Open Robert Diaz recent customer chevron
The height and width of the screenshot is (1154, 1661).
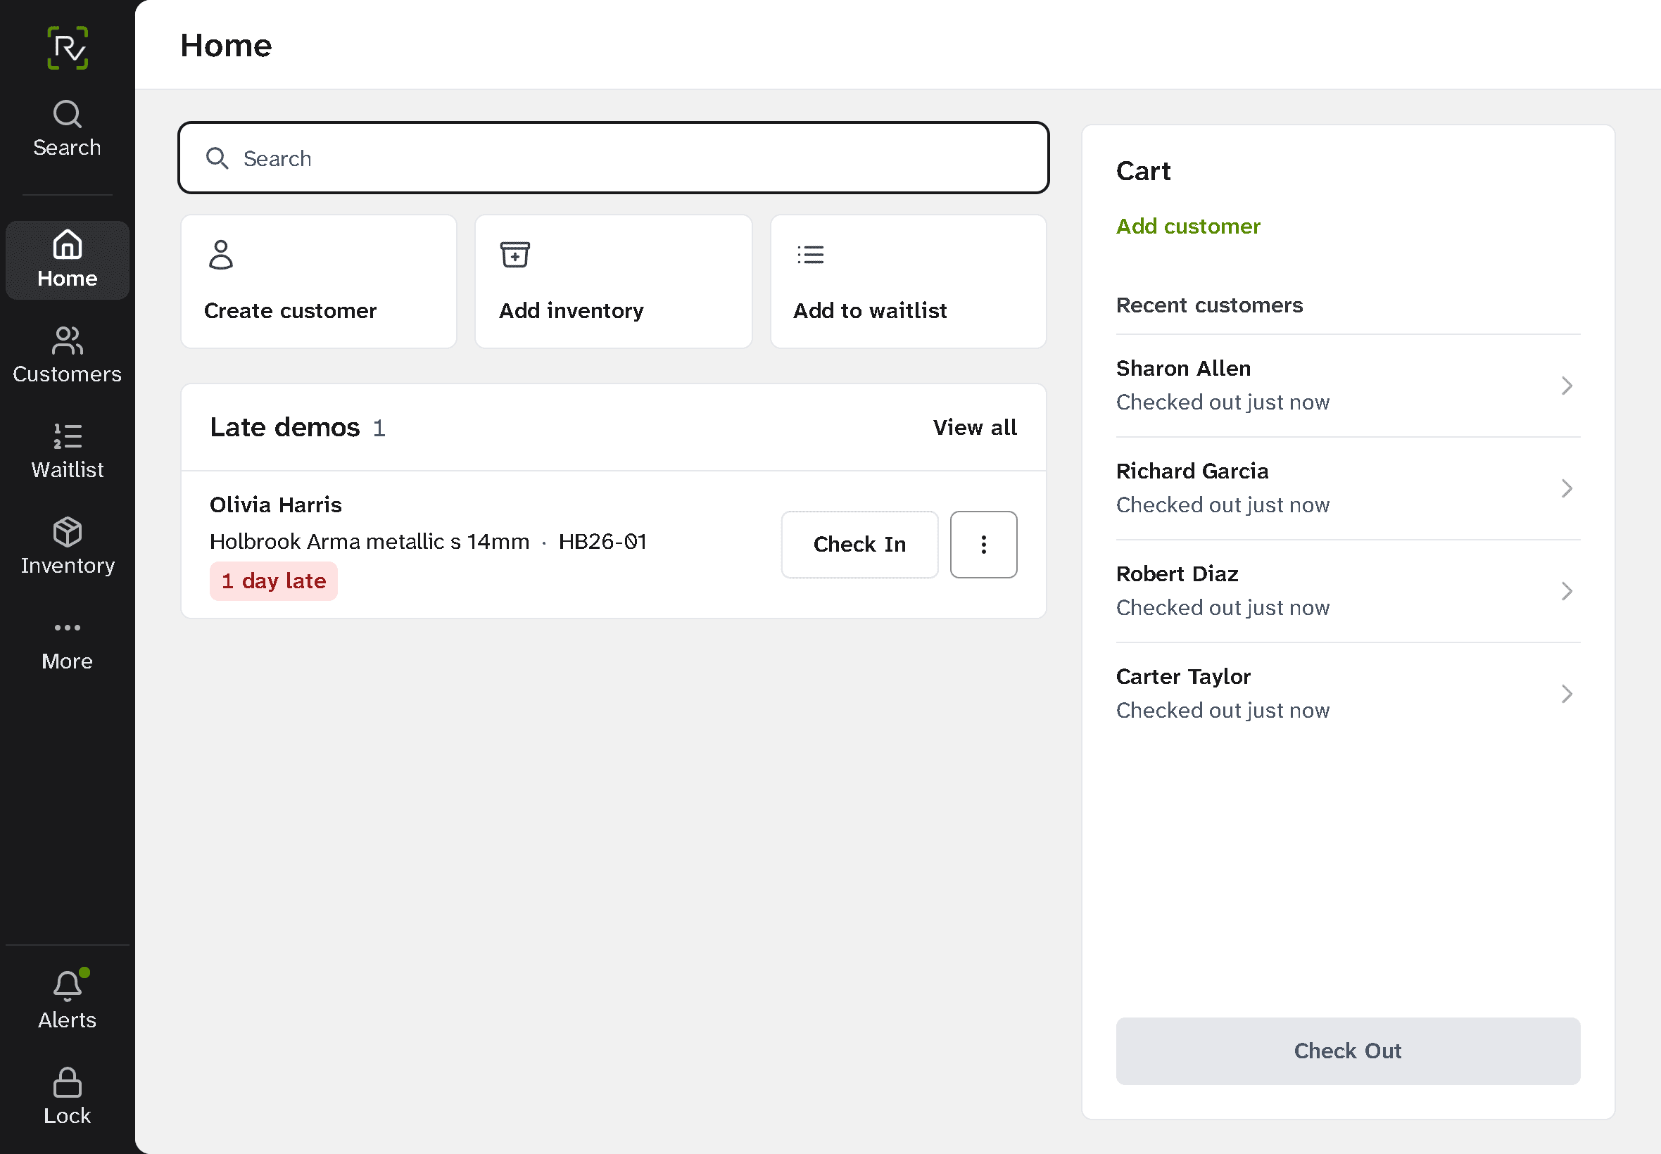click(x=1566, y=591)
